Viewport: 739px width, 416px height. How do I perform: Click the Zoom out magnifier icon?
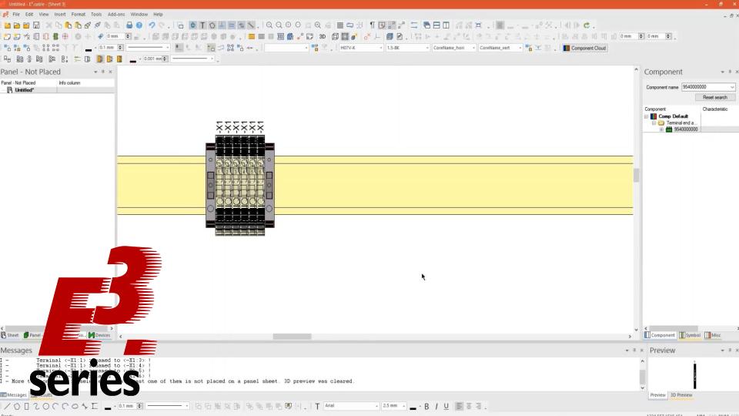point(279,25)
